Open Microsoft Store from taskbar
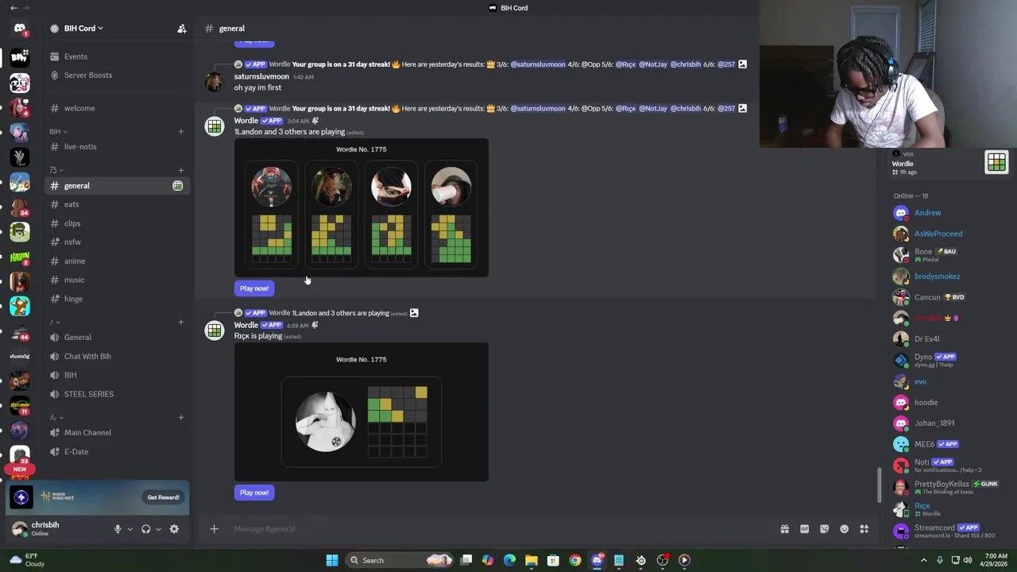Image resolution: width=1017 pixels, height=572 pixels. point(553,560)
